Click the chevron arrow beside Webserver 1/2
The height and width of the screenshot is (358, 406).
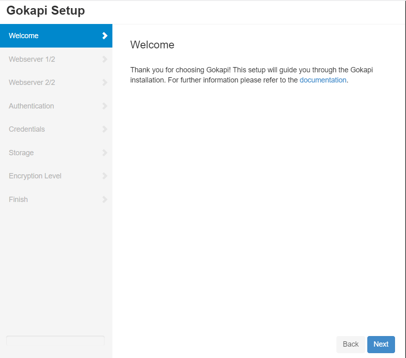(105, 59)
